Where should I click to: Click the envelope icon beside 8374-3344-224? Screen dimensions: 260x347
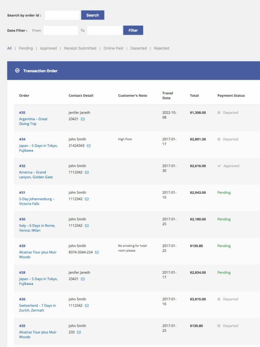(x=97, y=252)
